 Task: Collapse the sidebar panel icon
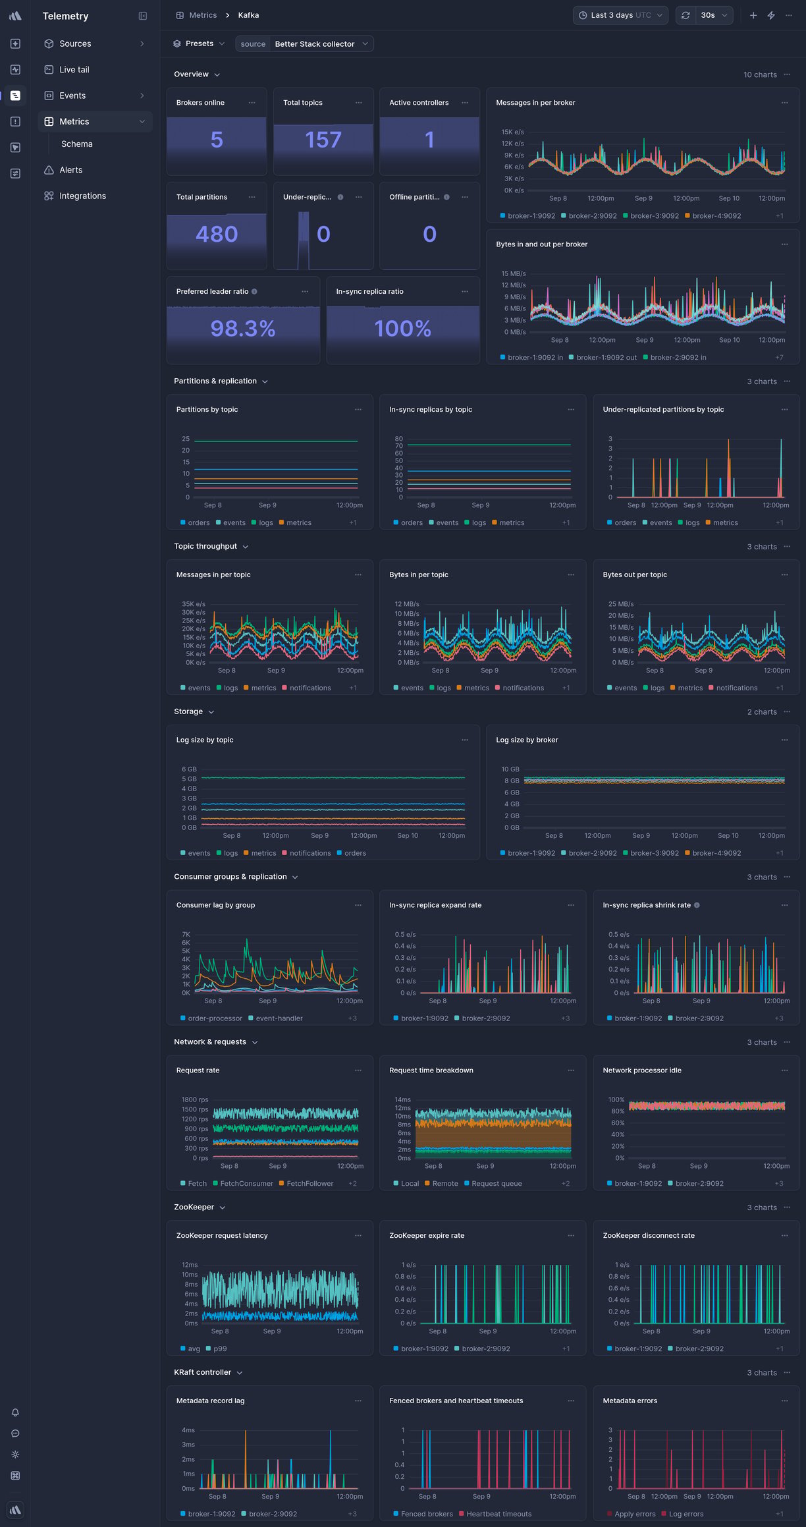point(143,16)
